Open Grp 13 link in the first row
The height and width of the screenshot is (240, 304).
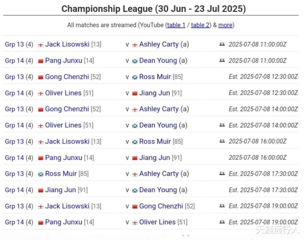click(x=14, y=44)
